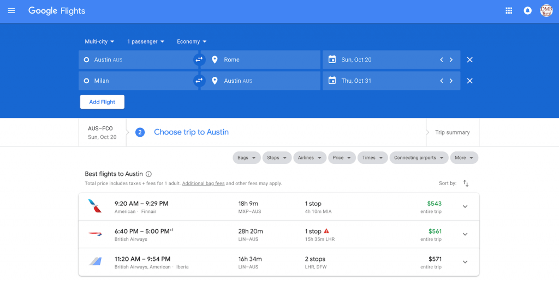Screen dimensions: 559x281
Task: Go to previous day for Thu, Oct 31
Action: point(441,81)
